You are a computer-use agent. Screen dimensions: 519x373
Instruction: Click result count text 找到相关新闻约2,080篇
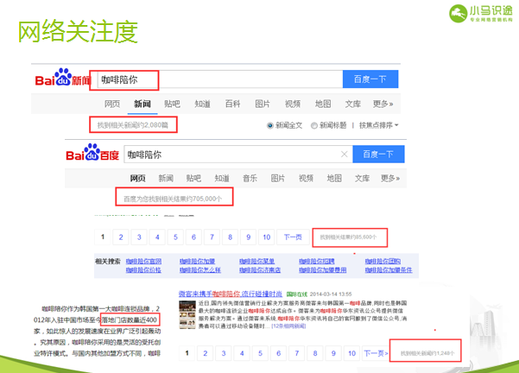(132, 125)
